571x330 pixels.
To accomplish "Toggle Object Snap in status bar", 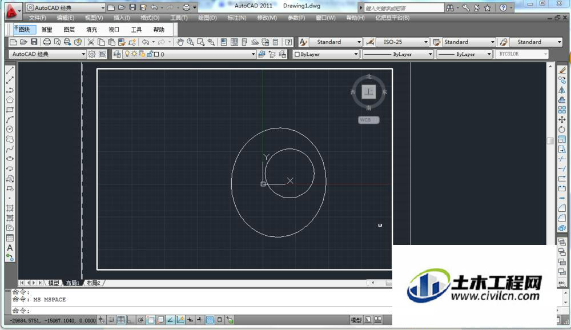I will pyautogui.click(x=151, y=320).
